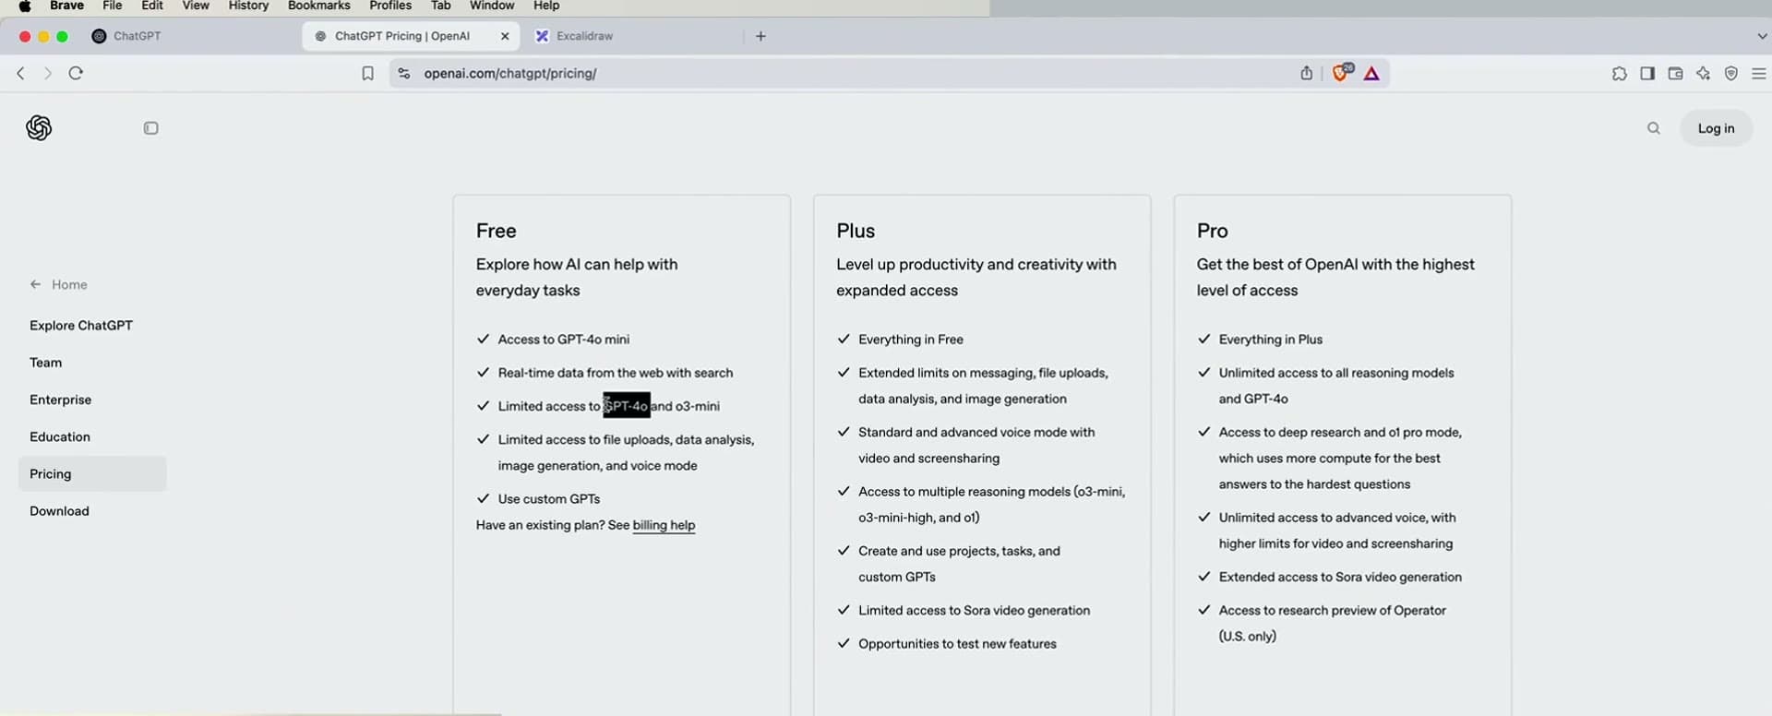The image size is (1772, 716).
Task: Click 'Opportunities to test new features'
Action: [x=957, y=644]
